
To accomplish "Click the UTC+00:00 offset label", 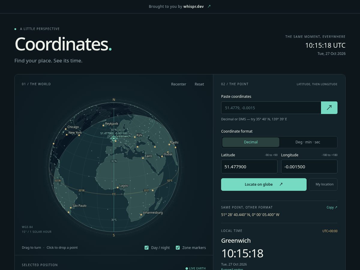I will pyautogui.click(x=330, y=231).
